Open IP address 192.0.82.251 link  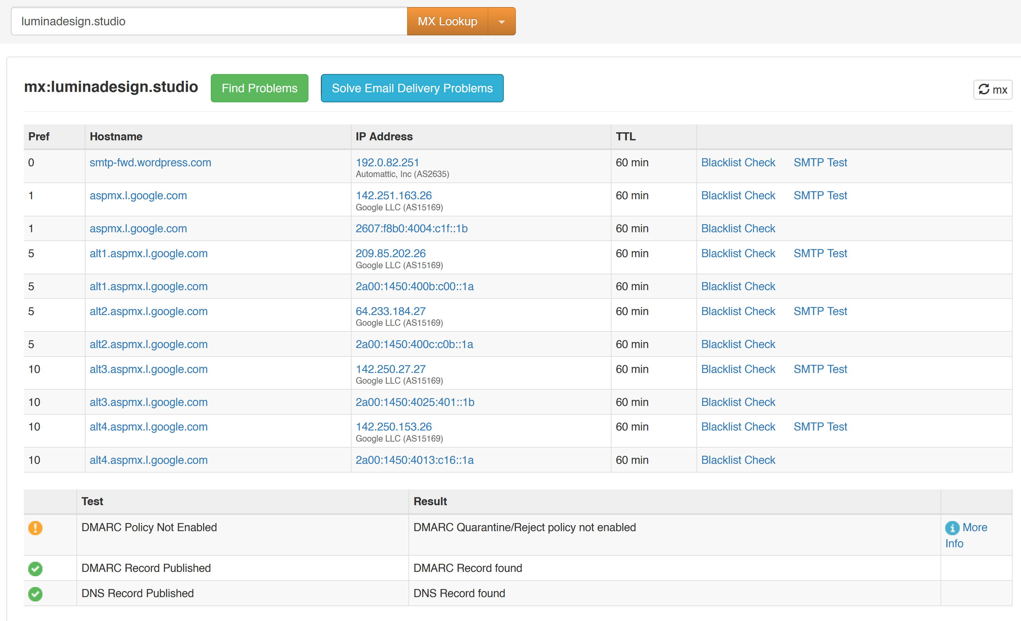387,162
